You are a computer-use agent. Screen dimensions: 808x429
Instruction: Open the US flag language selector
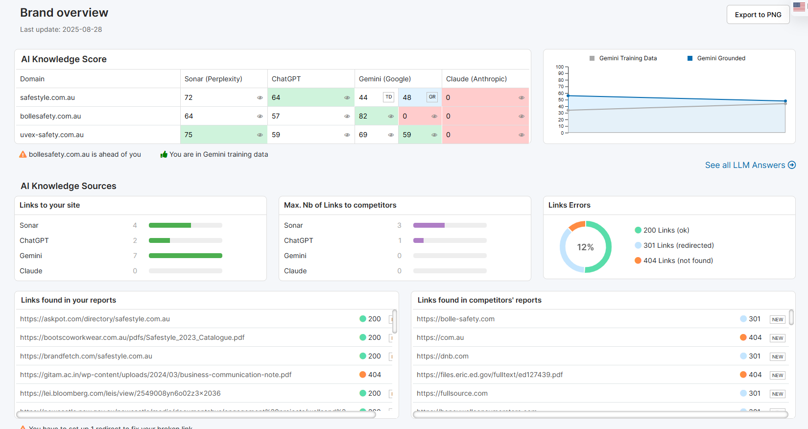coord(799,7)
